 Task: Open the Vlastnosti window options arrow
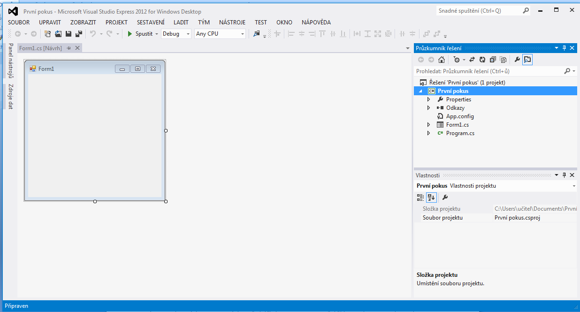tap(557, 175)
